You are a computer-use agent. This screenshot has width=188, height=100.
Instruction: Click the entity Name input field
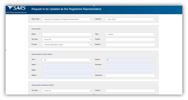tap(67, 34)
